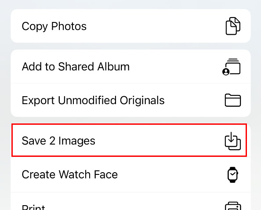This screenshot has height=210, width=261.
Task: Tap the downward arrow in save icon
Action: pyautogui.click(x=231, y=137)
